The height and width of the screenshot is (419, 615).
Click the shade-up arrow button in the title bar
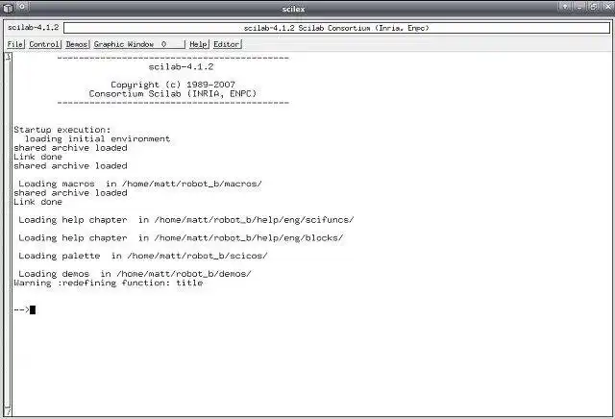[565, 7]
